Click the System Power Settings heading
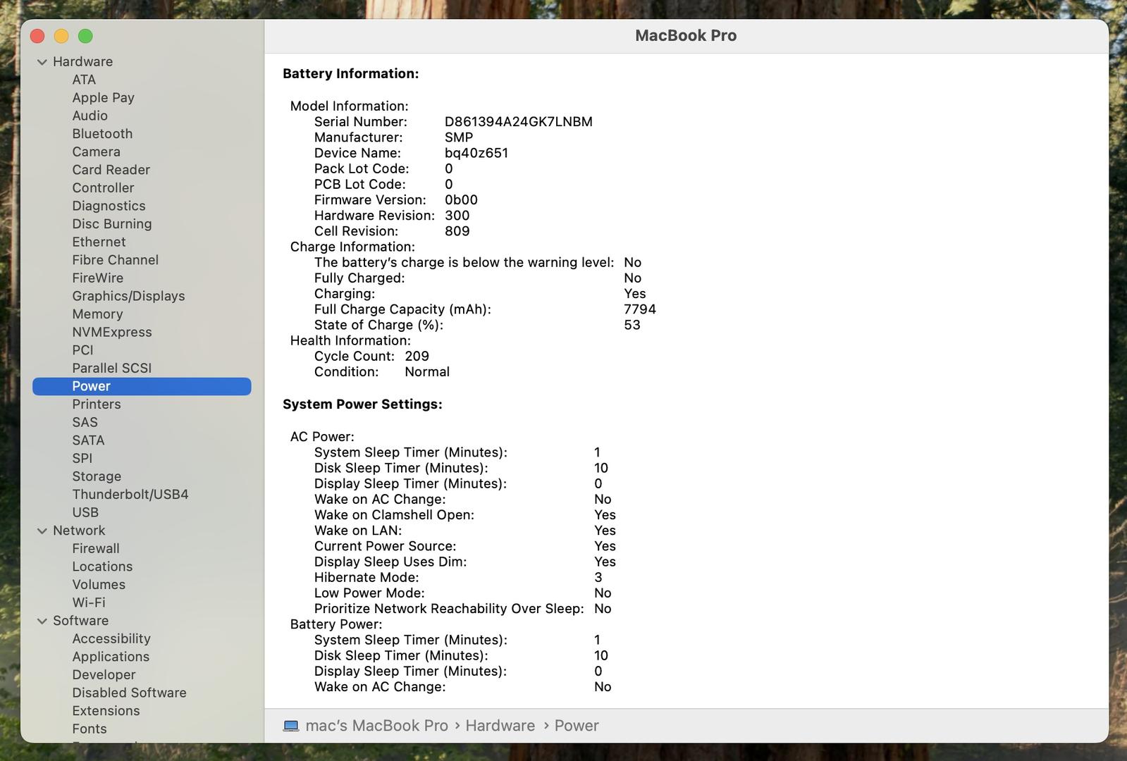 (362, 404)
